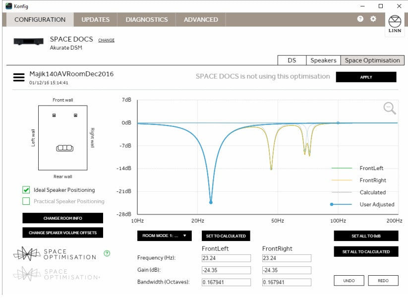
Task: Click the User Adjusted point at 23Hz dip
Action: pos(211,202)
